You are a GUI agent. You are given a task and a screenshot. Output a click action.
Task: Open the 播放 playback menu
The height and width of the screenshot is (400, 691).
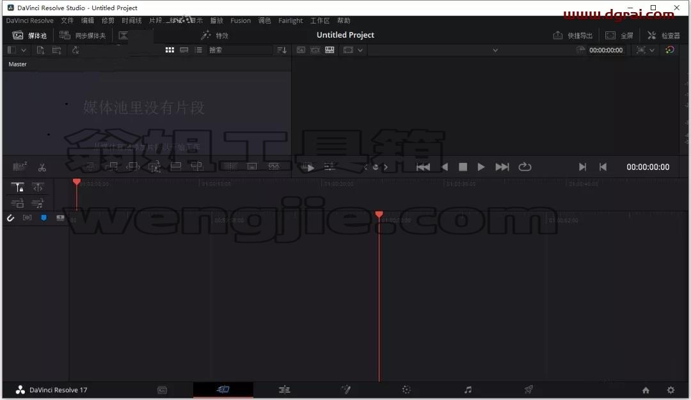pyautogui.click(x=216, y=20)
